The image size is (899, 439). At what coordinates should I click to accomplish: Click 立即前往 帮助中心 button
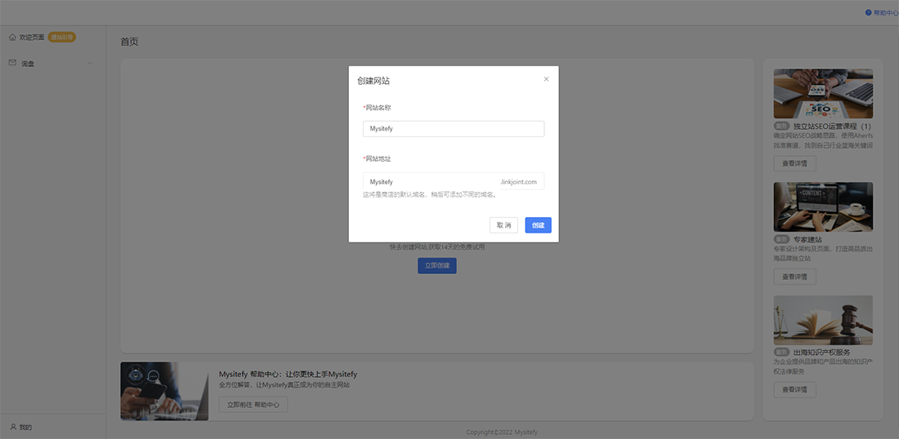[x=253, y=404]
